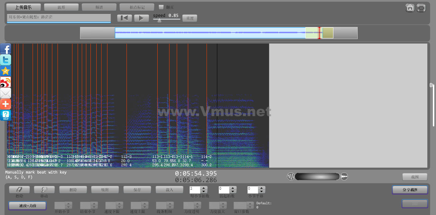Click the 速度-力度 tempo-dynamics button
436x215 pixels.
(x=27, y=206)
